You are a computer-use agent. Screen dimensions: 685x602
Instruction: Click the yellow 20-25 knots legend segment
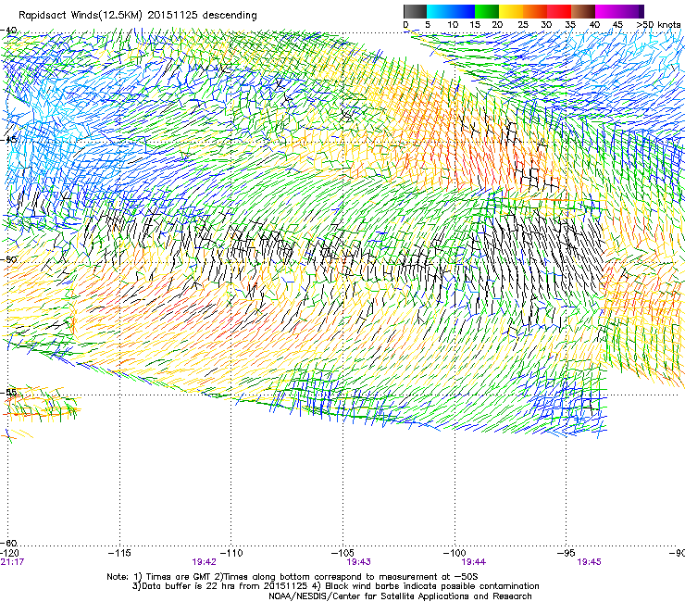pyautogui.click(x=511, y=11)
